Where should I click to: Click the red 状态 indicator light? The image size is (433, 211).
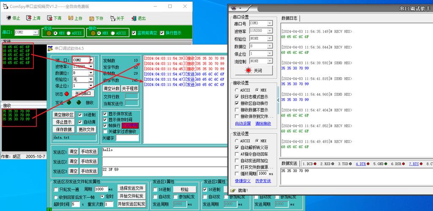click(x=67, y=94)
